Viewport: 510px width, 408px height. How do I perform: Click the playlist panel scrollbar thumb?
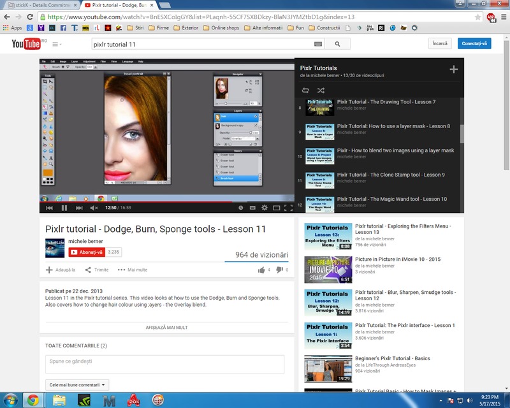pos(462,133)
